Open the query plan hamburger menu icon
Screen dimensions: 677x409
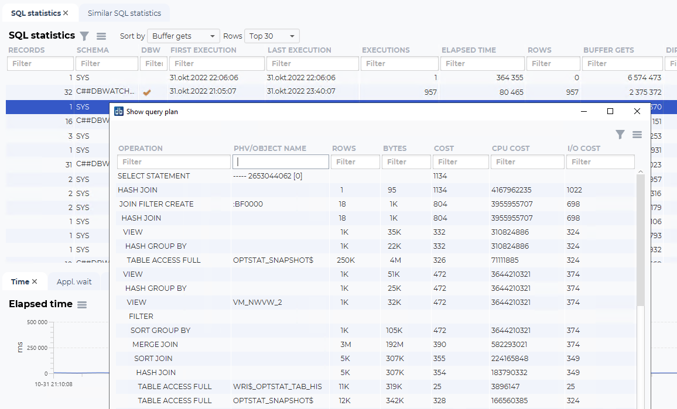tap(637, 135)
